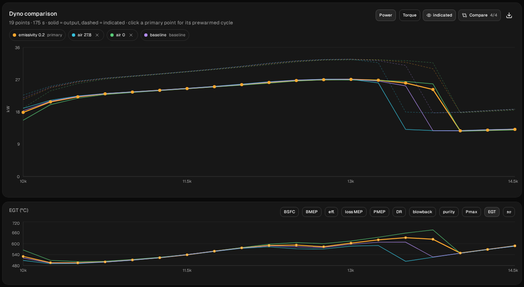524x287 pixels.
Task: Toggle the ±σ deviation bands
Action: 508,212
